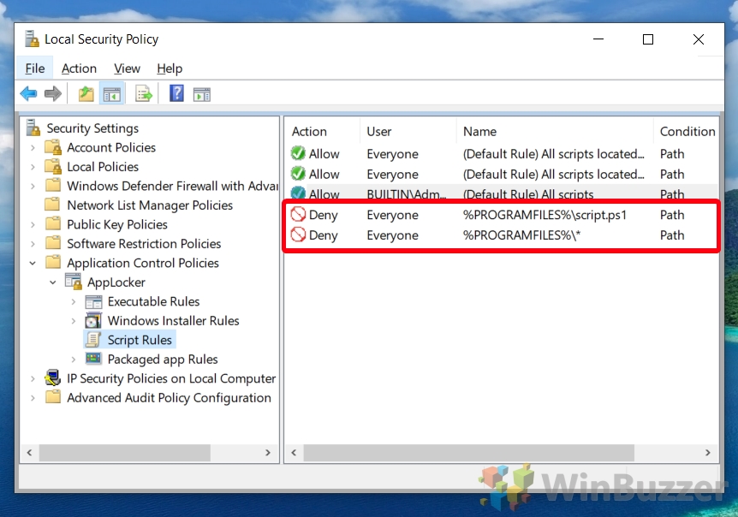Screen dimensions: 738x517
Task: Open the Action menu
Action: [79, 68]
